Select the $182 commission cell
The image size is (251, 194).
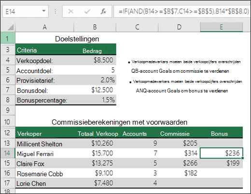click(x=179, y=173)
